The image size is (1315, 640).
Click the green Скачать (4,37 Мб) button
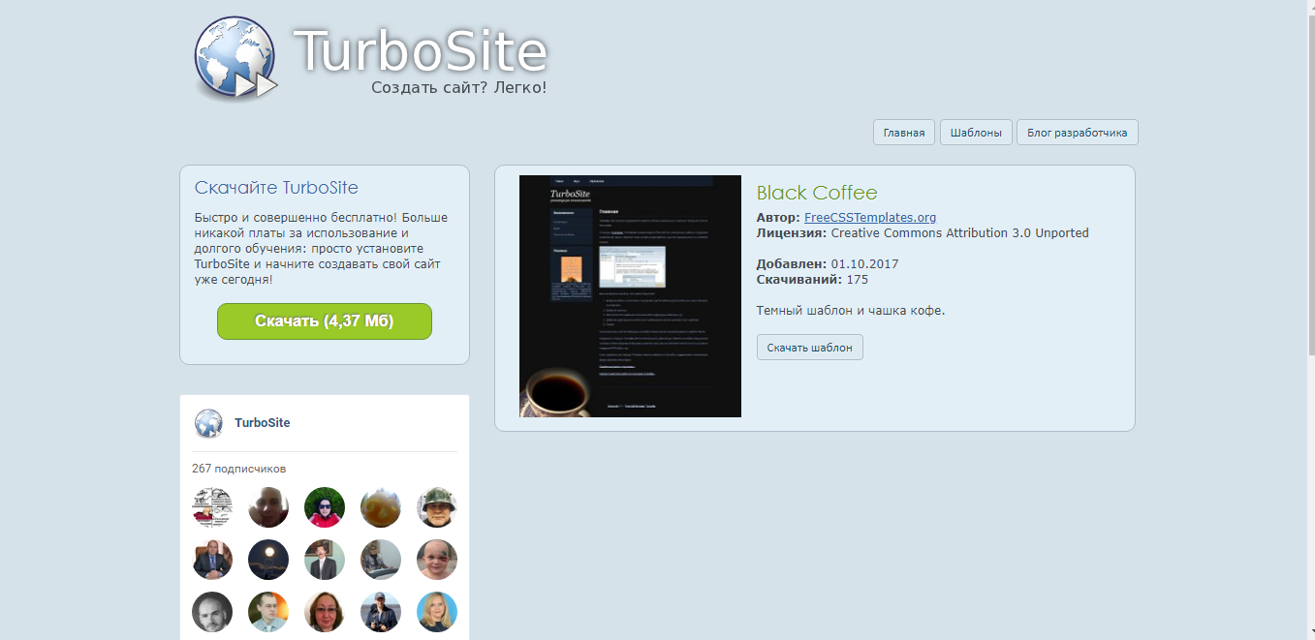[x=325, y=320]
